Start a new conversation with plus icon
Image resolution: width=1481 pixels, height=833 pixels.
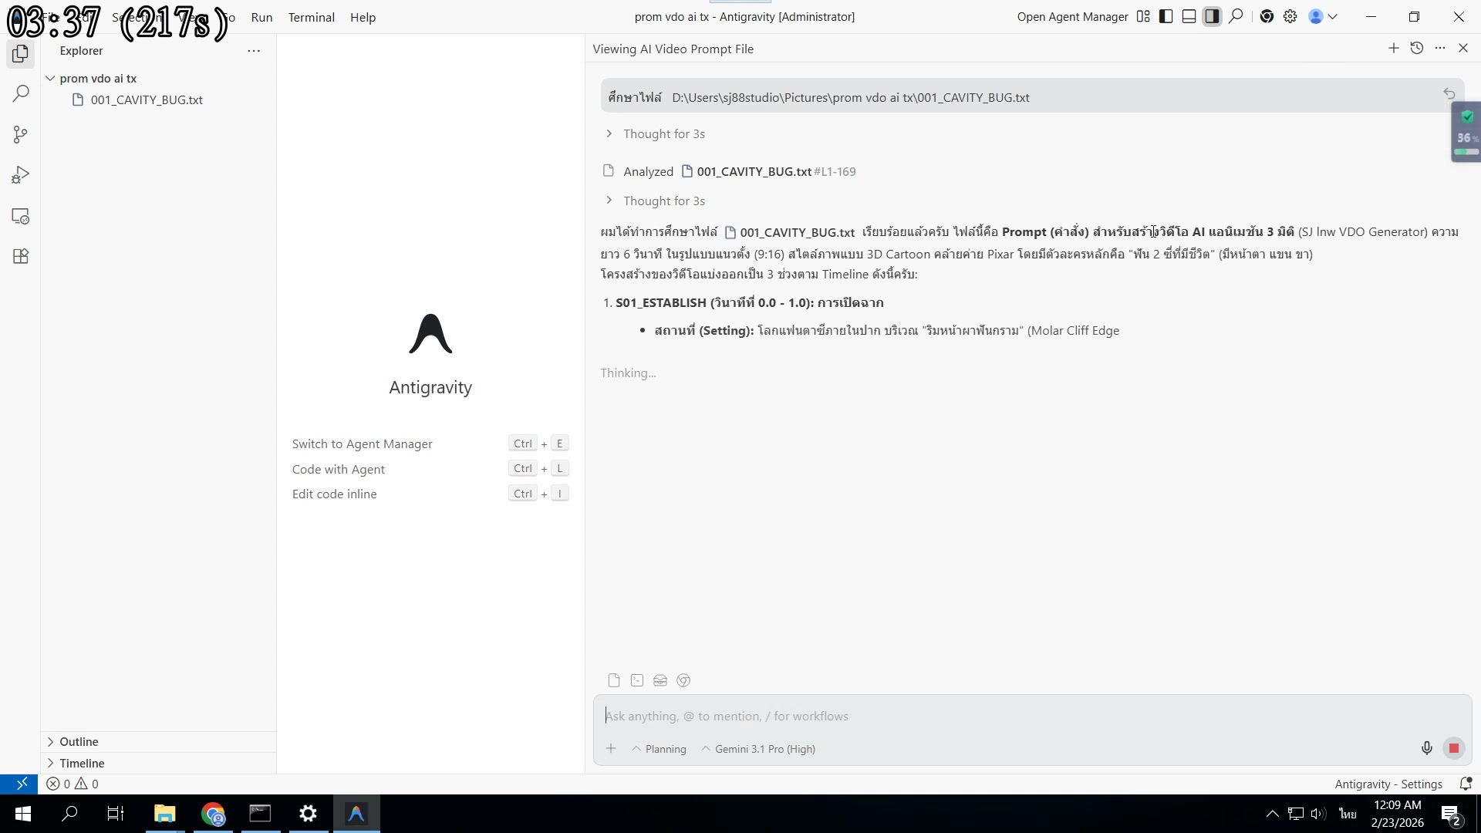pyautogui.click(x=1394, y=49)
